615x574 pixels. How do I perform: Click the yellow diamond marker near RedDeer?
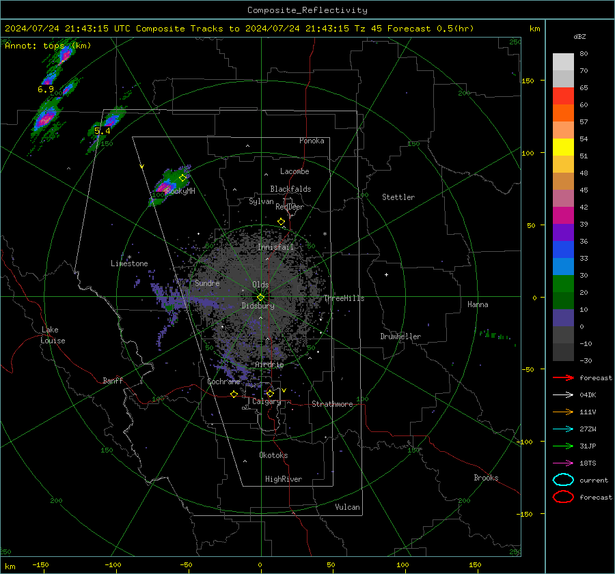[282, 222]
